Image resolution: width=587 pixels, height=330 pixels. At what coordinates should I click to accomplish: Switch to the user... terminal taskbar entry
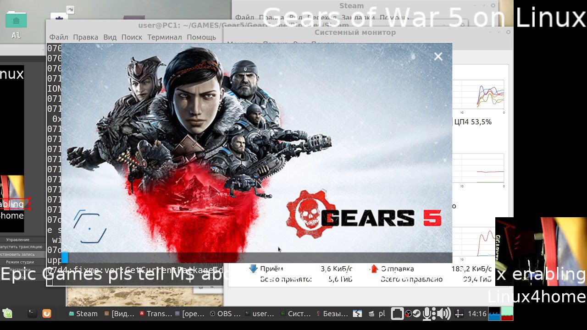pyautogui.click(x=260, y=314)
